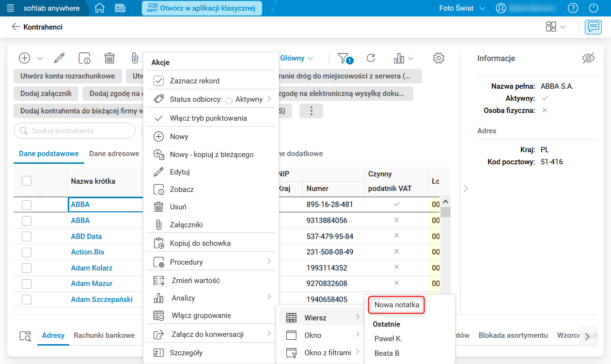Click the refresh icon in toolbar
This screenshot has height=364, width=611.
click(x=371, y=58)
